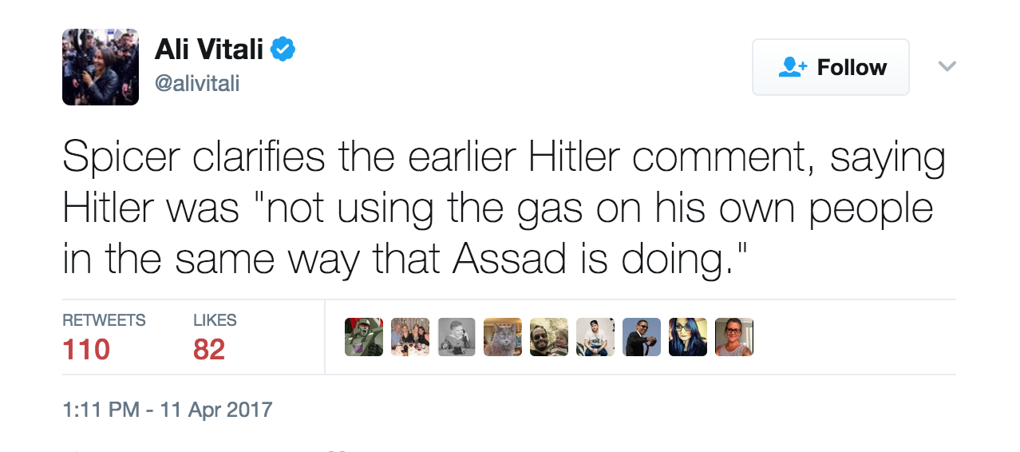The height and width of the screenshot is (452, 1020).
Task: Click the robot cartoon avatar
Action: [364, 337]
